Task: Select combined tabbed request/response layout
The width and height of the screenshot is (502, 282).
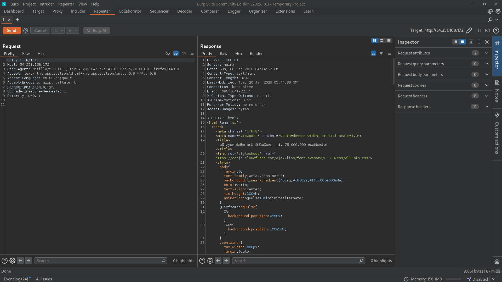Action: pyautogui.click(x=389, y=40)
